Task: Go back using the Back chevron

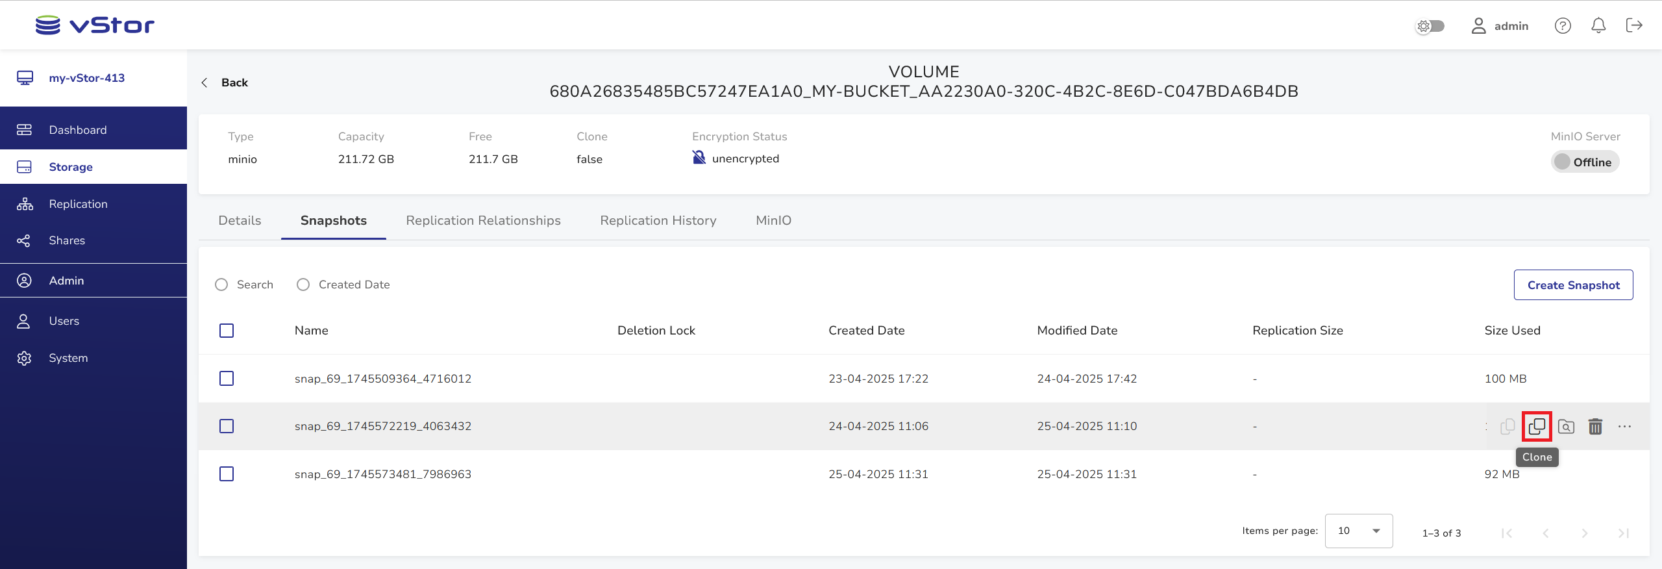Action: (205, 82)
